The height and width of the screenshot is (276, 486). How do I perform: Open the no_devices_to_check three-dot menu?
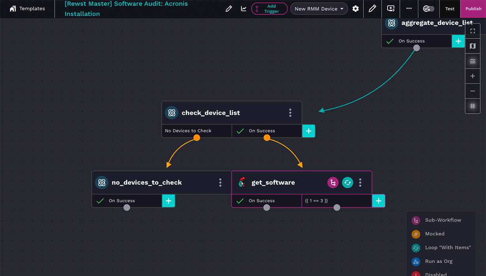pos(220,182)
